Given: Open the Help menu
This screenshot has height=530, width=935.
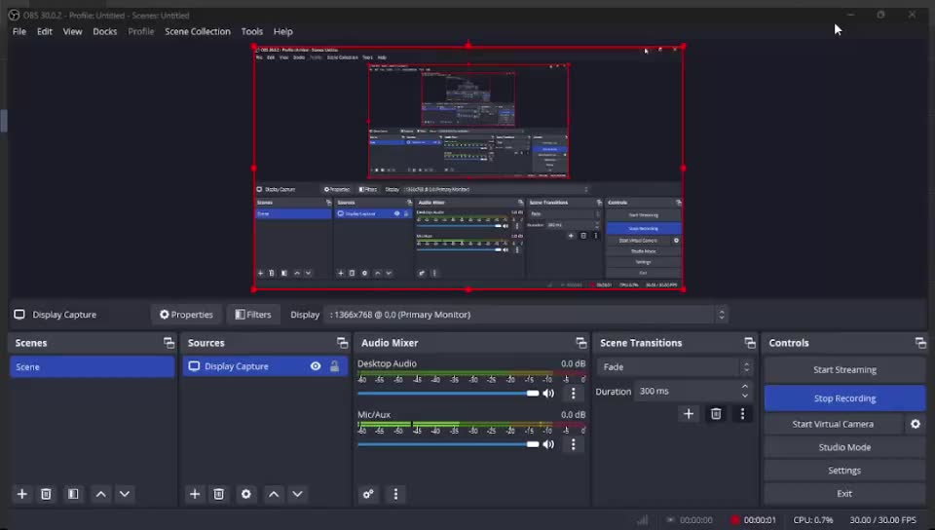Looking at the screenshot, I should [x=282, y=31].
